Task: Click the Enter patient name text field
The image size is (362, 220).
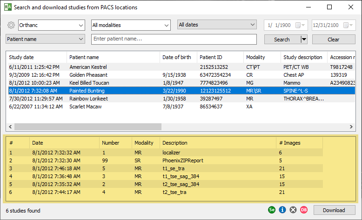Action: [174, 39]
